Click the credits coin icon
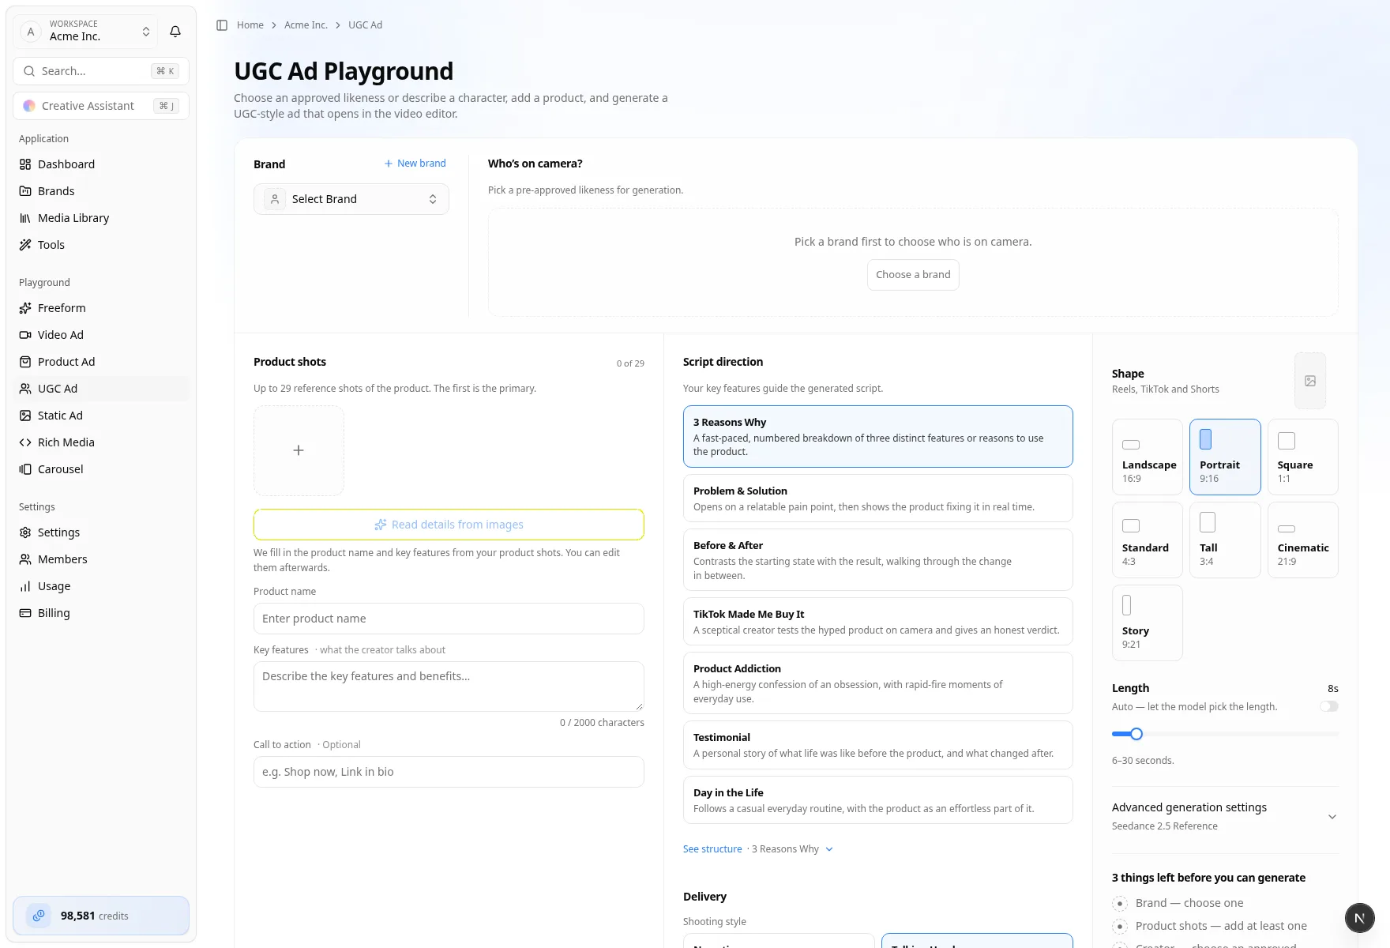 click(39, 916)
